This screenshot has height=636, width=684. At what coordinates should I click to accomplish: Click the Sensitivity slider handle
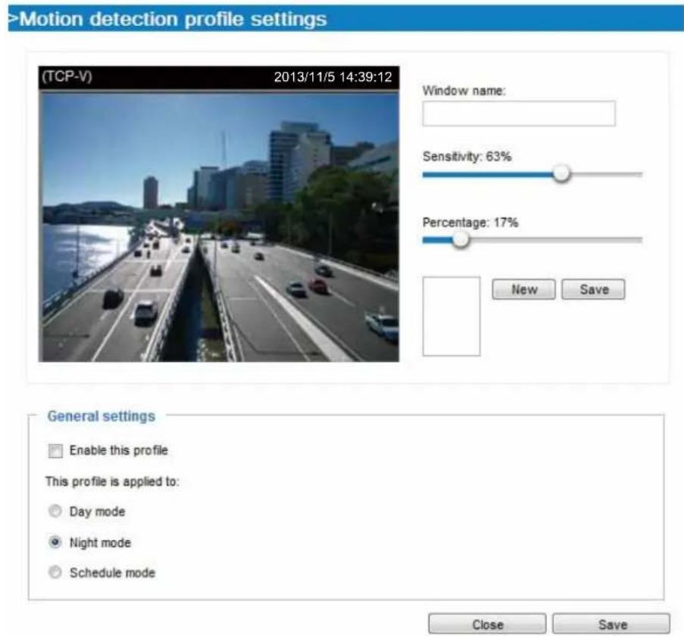pos(561,173)
